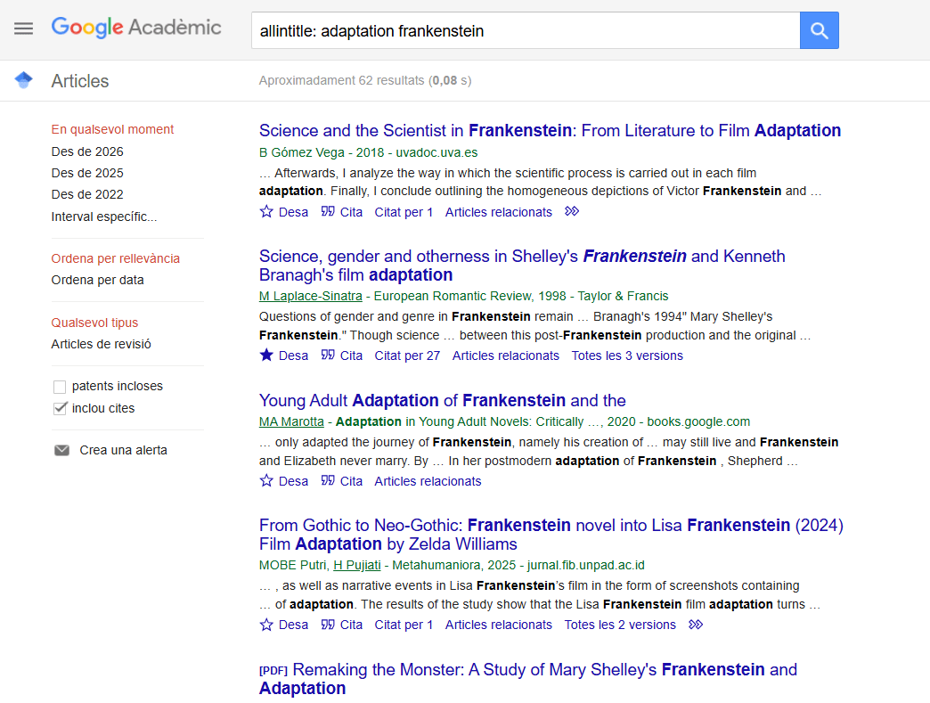Open Articles relacionats for Laplace-Sinatra result
Screen dimensions: 930x703
505,356
